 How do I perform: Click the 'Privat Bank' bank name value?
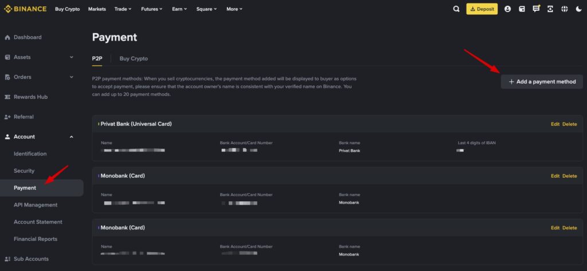pos(349,151)
